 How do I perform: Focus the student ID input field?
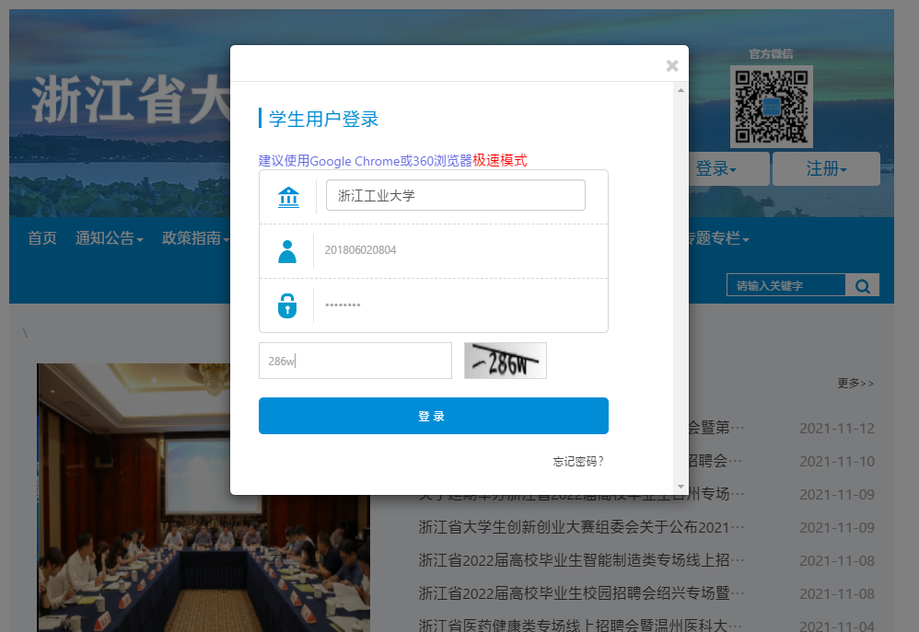[x=460, y=250]
